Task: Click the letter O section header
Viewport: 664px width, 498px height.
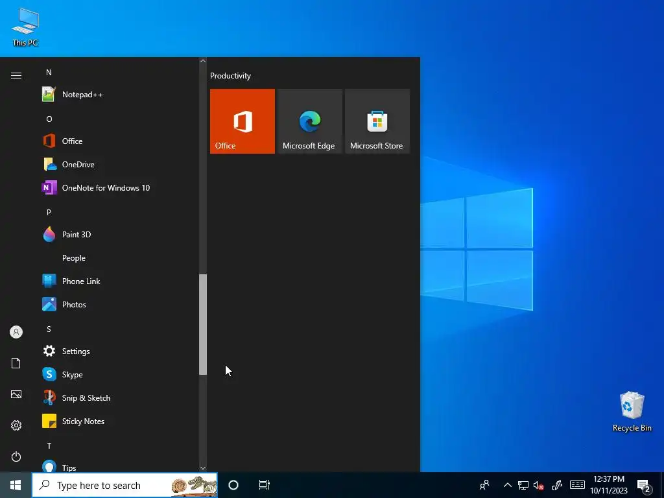Action: (x=49, y=119)
